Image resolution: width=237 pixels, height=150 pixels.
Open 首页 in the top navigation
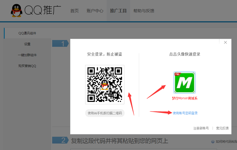point(75,11)
